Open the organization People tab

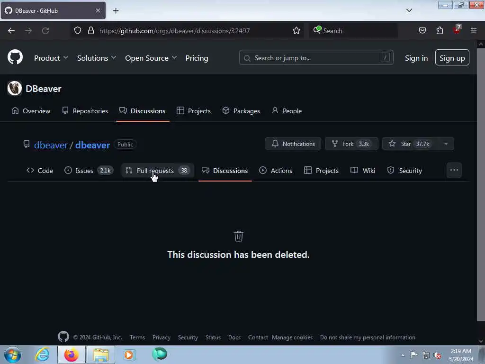(x=287, y=111)
